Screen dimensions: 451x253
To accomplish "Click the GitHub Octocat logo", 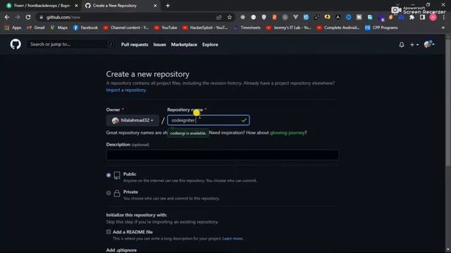I will 16,44.
